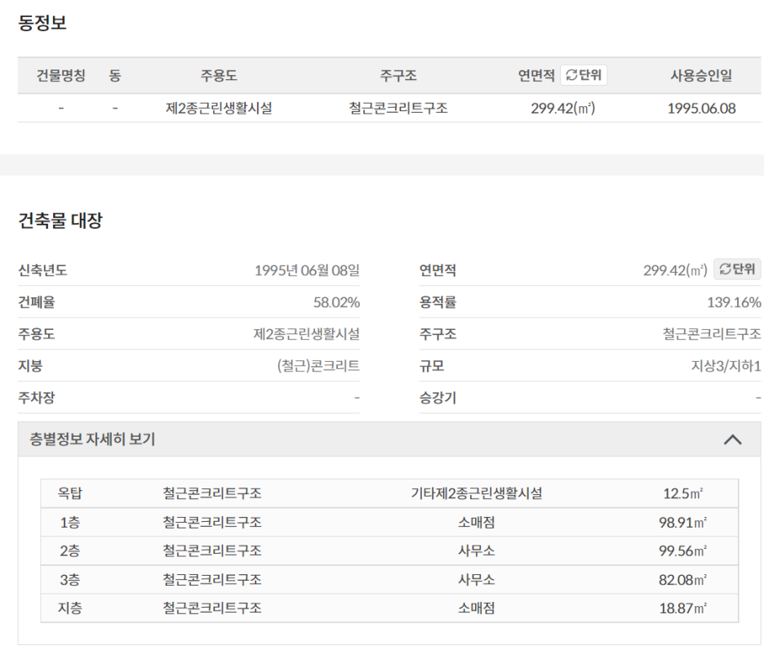Click the 승강기 label
This screenshot has width=764, height=655.
pos(438,398)
